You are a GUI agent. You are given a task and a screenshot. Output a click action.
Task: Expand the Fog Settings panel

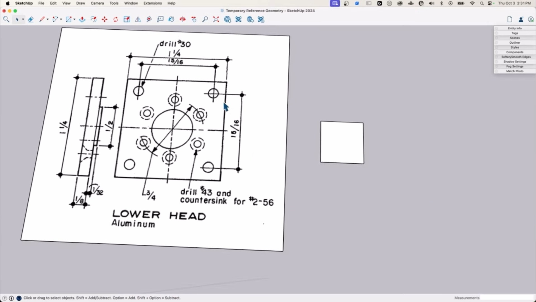515,66
